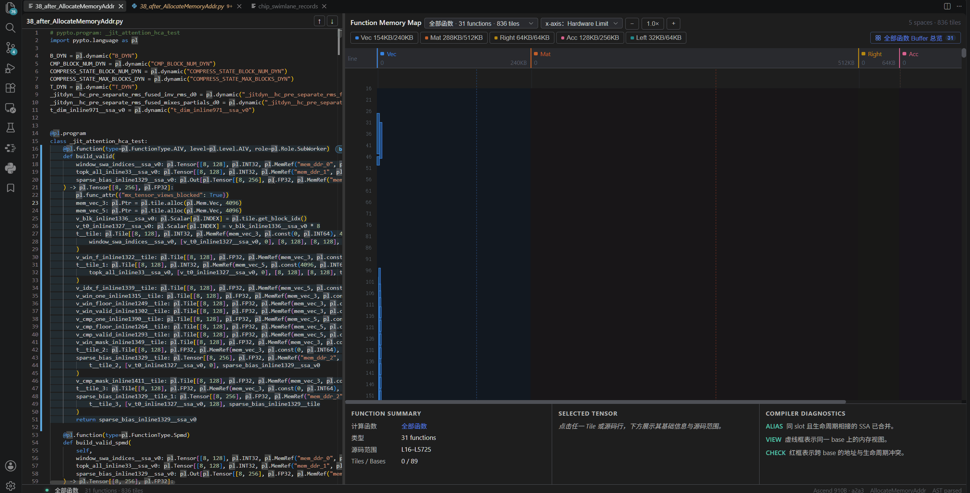Screen dimensions: 970x493
Task: Click the 'return sparse_bias_inline1329__ssa_v0' line
Action: [x=136, y=419]
